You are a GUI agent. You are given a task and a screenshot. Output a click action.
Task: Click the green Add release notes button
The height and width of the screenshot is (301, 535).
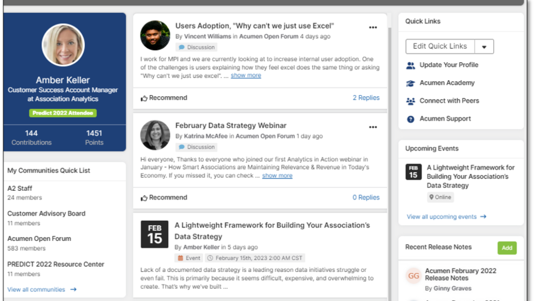click(507, 248)
